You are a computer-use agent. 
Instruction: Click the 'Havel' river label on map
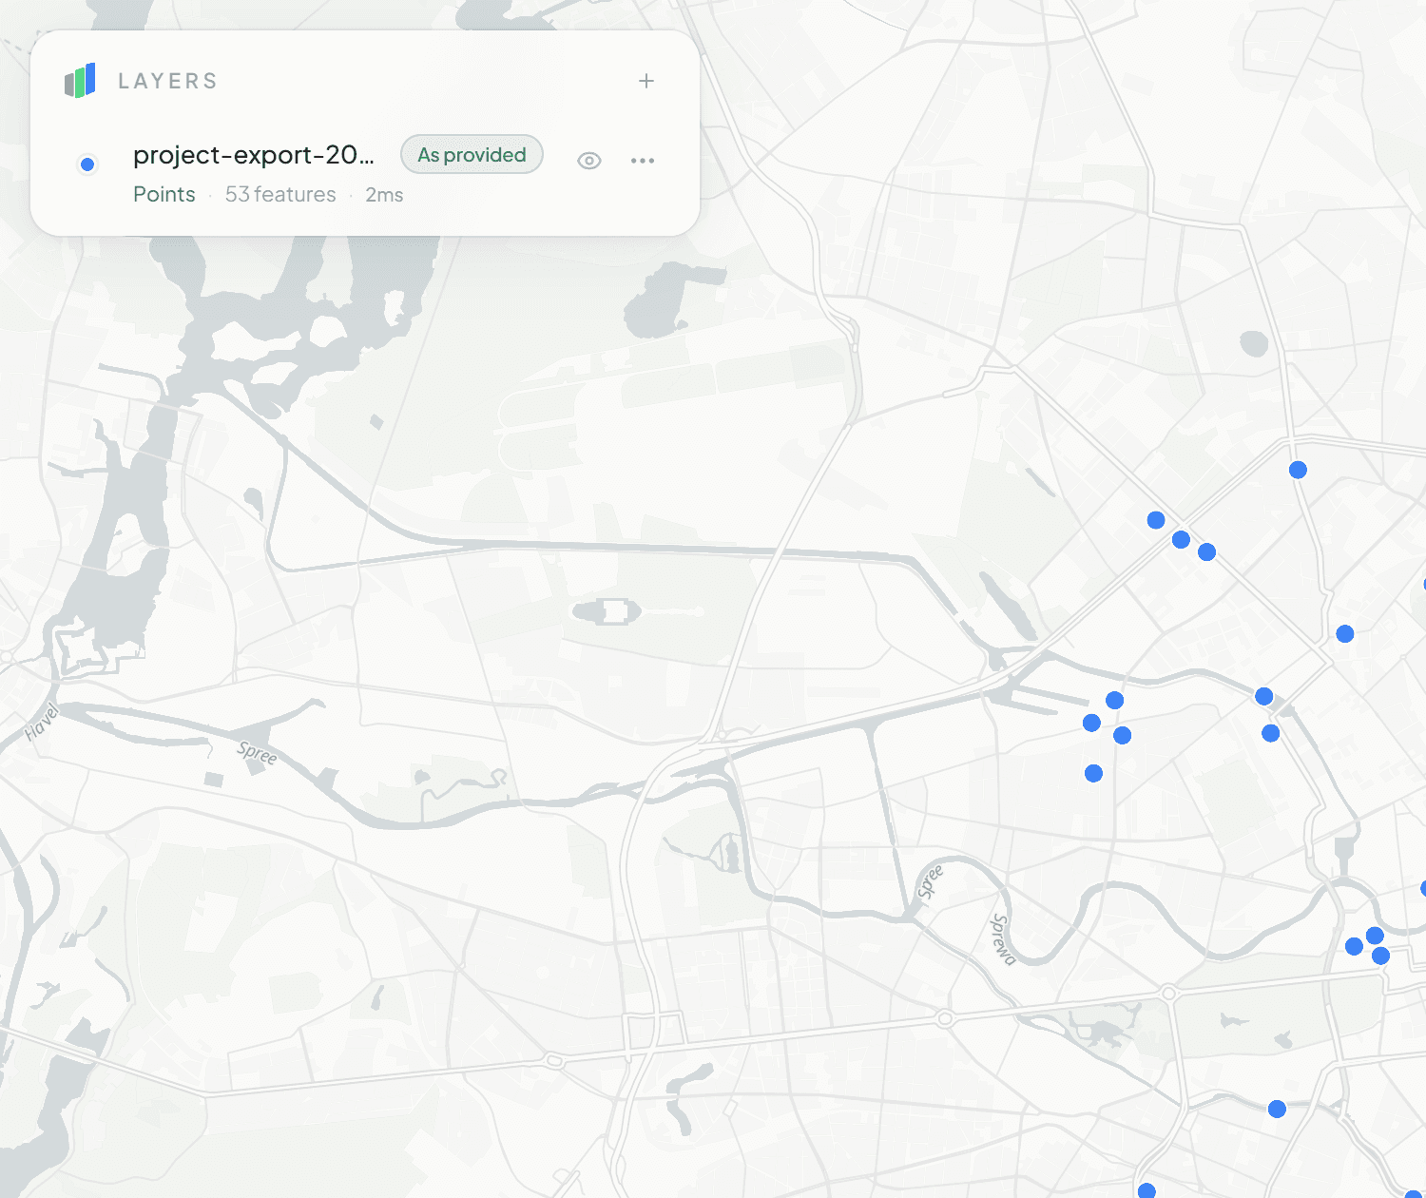point(41,723)
